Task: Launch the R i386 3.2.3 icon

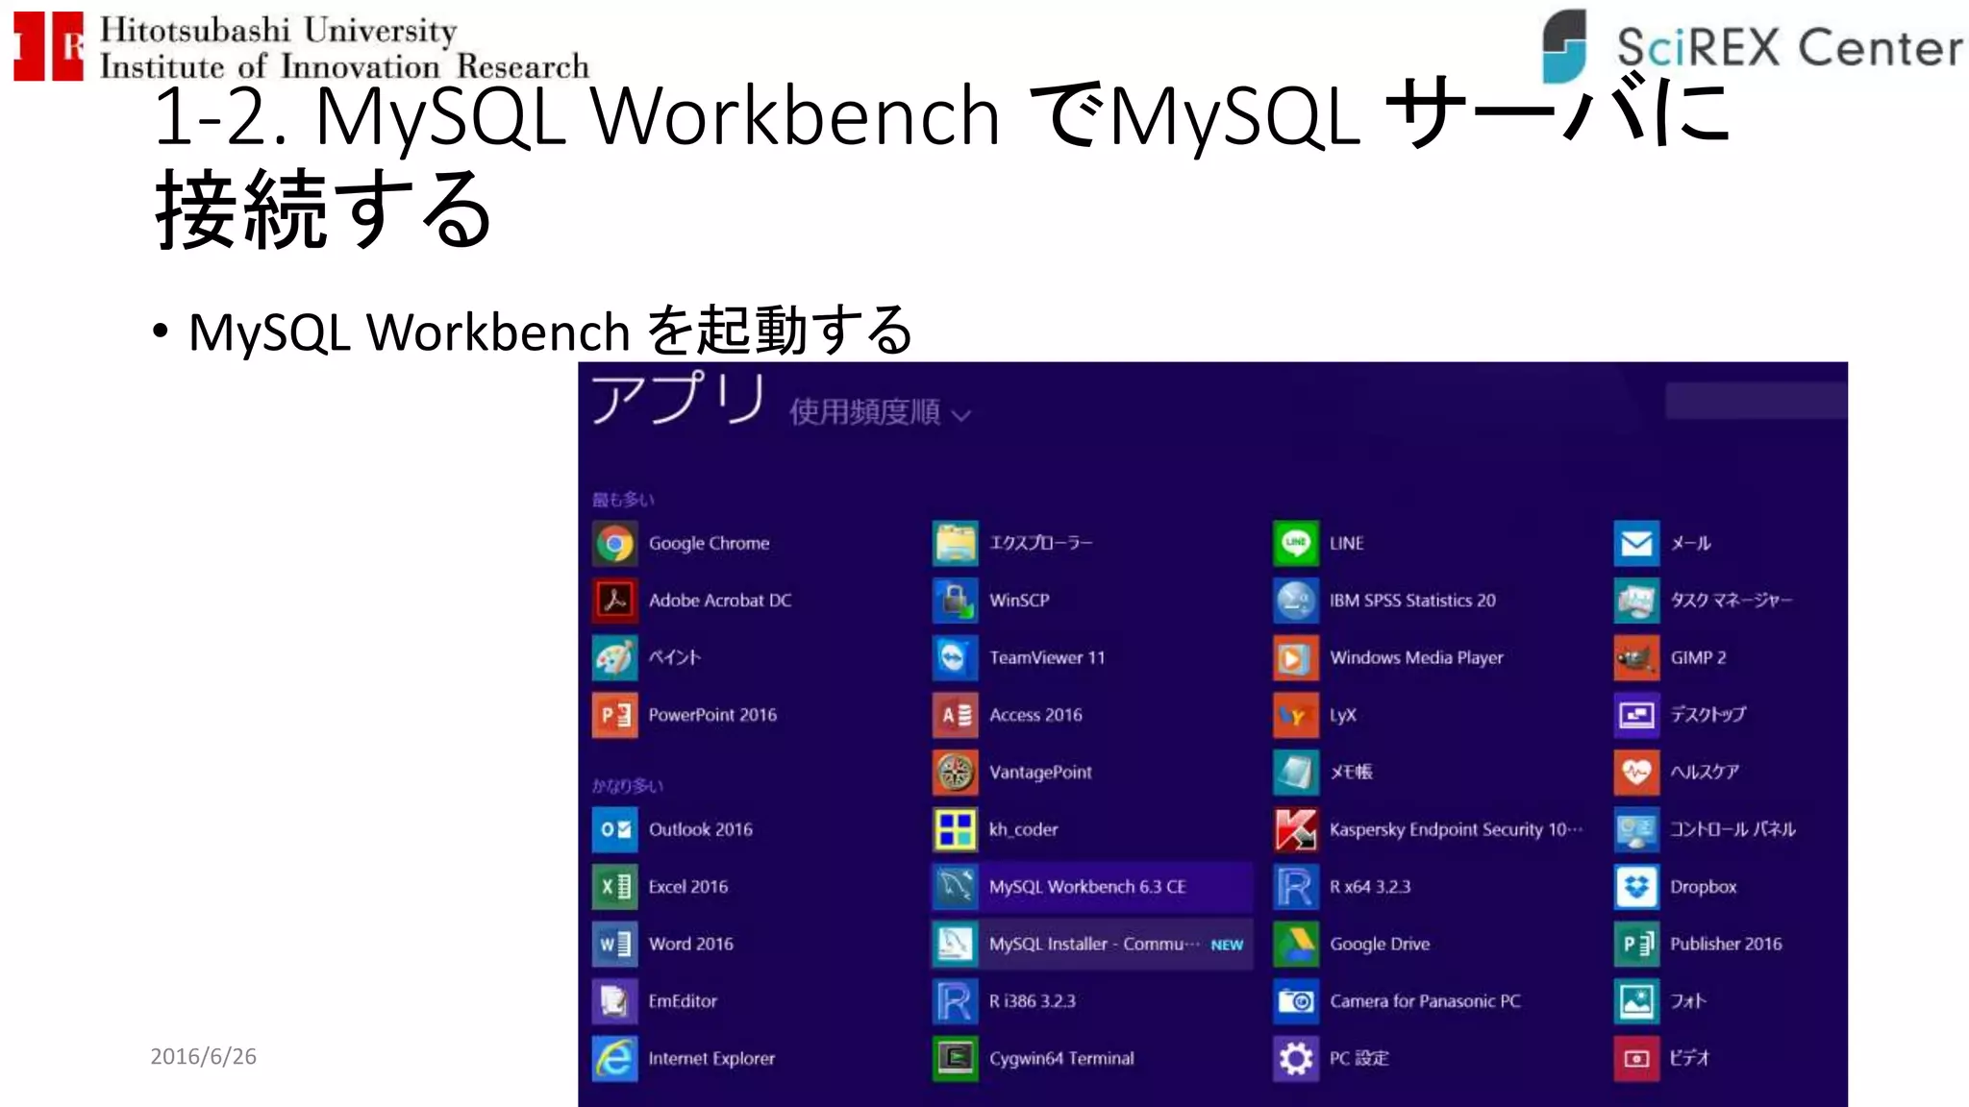Action: pyautogui.click(x=955, y=1001)
